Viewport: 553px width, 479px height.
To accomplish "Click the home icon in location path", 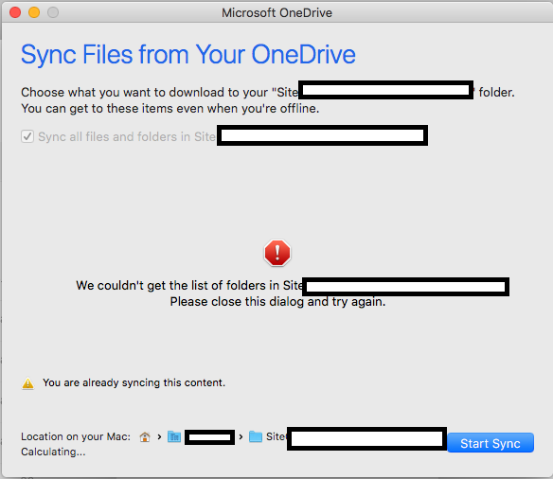I will point(145,437).
